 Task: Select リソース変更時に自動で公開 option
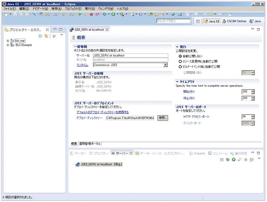[x=181, y=61]
